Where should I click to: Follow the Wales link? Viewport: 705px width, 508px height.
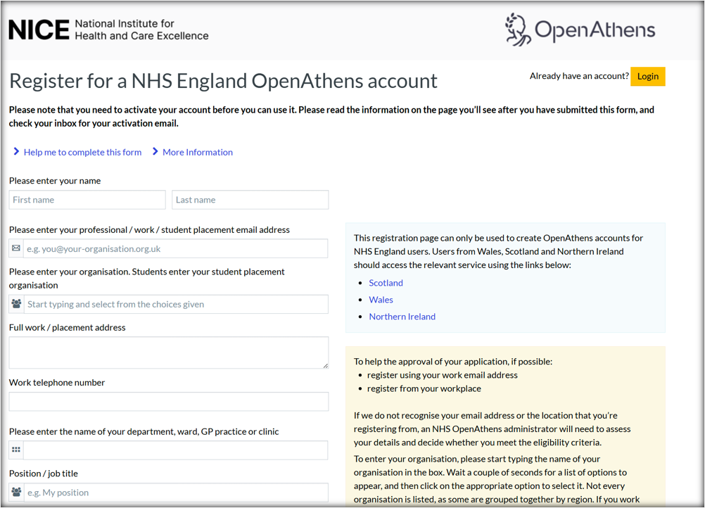(381, 300)
